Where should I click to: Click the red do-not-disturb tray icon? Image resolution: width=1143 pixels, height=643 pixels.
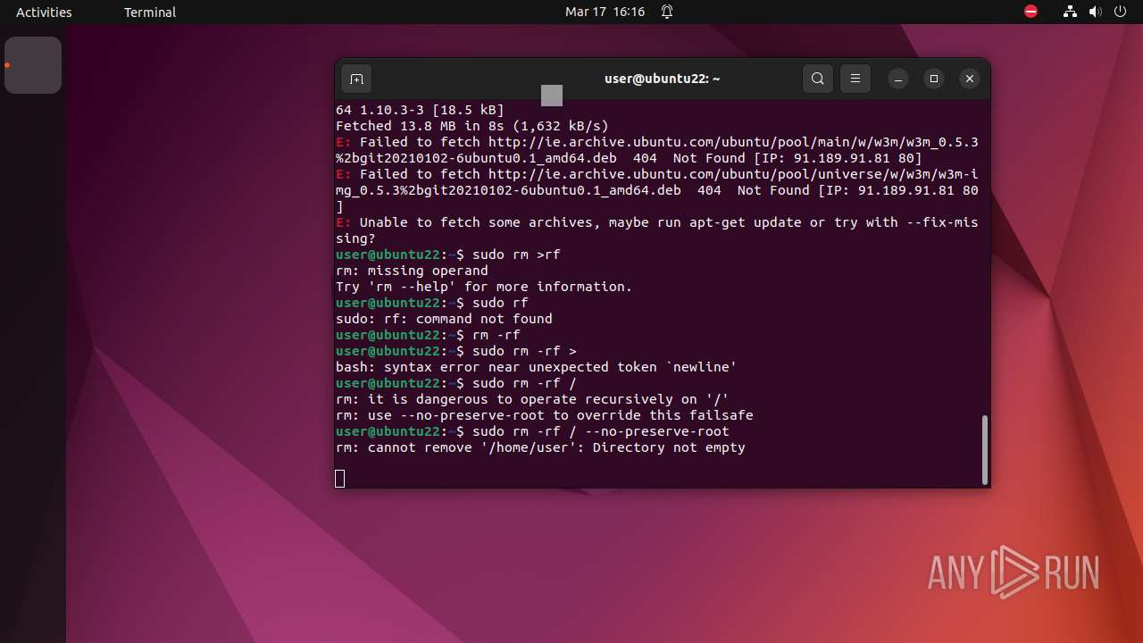click(1030, 12)
